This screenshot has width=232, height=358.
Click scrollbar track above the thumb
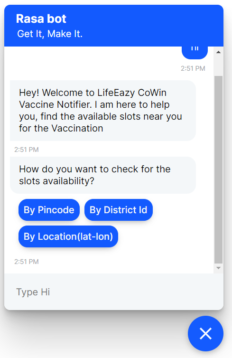(218, 66)
